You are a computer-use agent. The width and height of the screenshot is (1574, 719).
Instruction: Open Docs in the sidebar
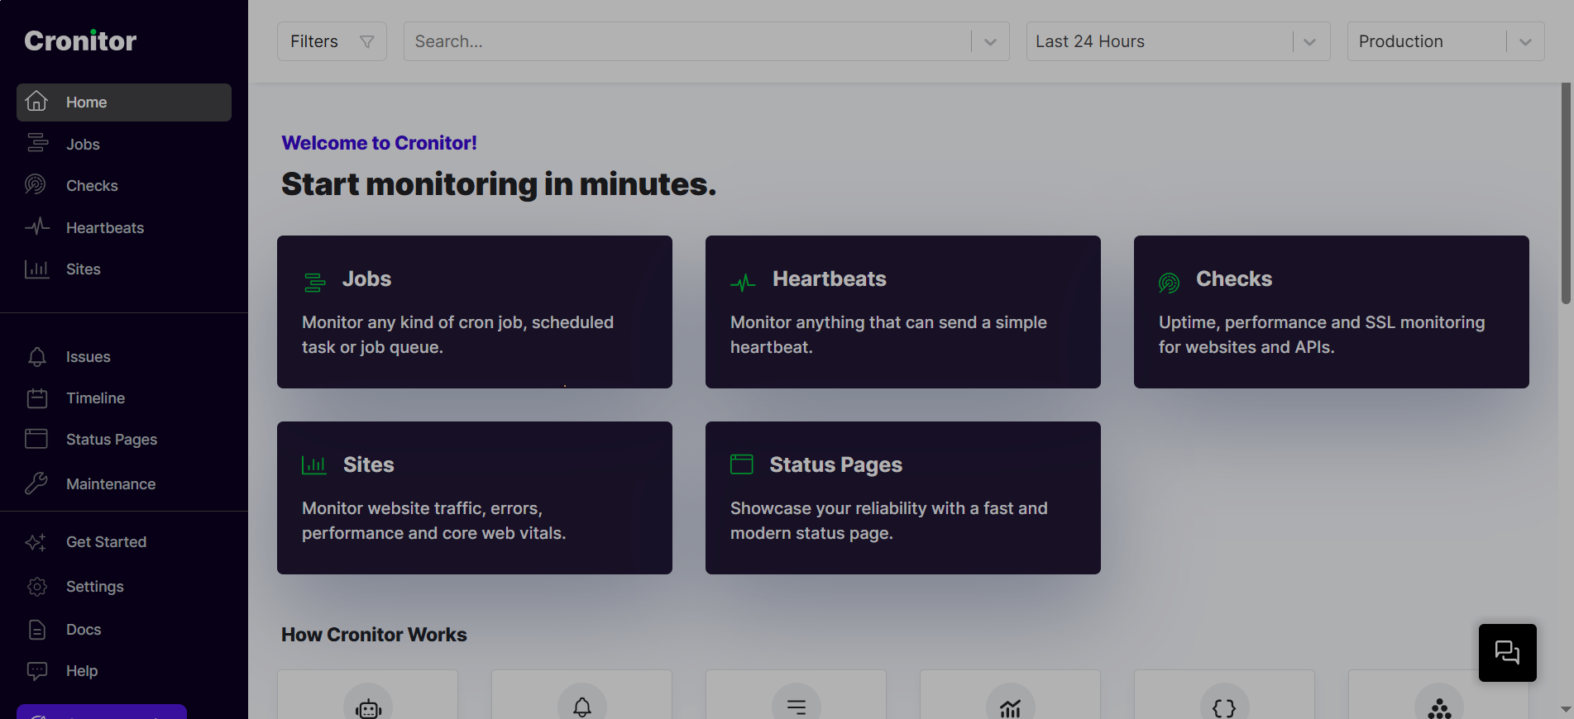(x=124, y=629)
